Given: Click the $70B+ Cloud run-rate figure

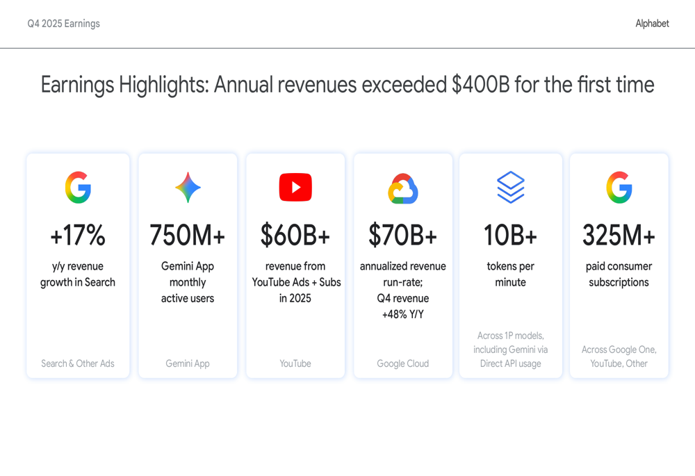Looking at the screenshot, I should click(x=403, y=236).
